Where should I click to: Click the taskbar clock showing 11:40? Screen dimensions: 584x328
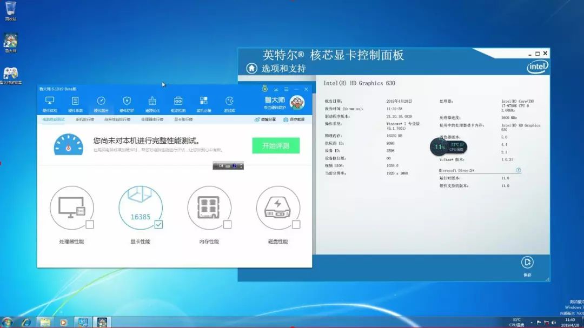pyautogui.click(x=570, y=323)
